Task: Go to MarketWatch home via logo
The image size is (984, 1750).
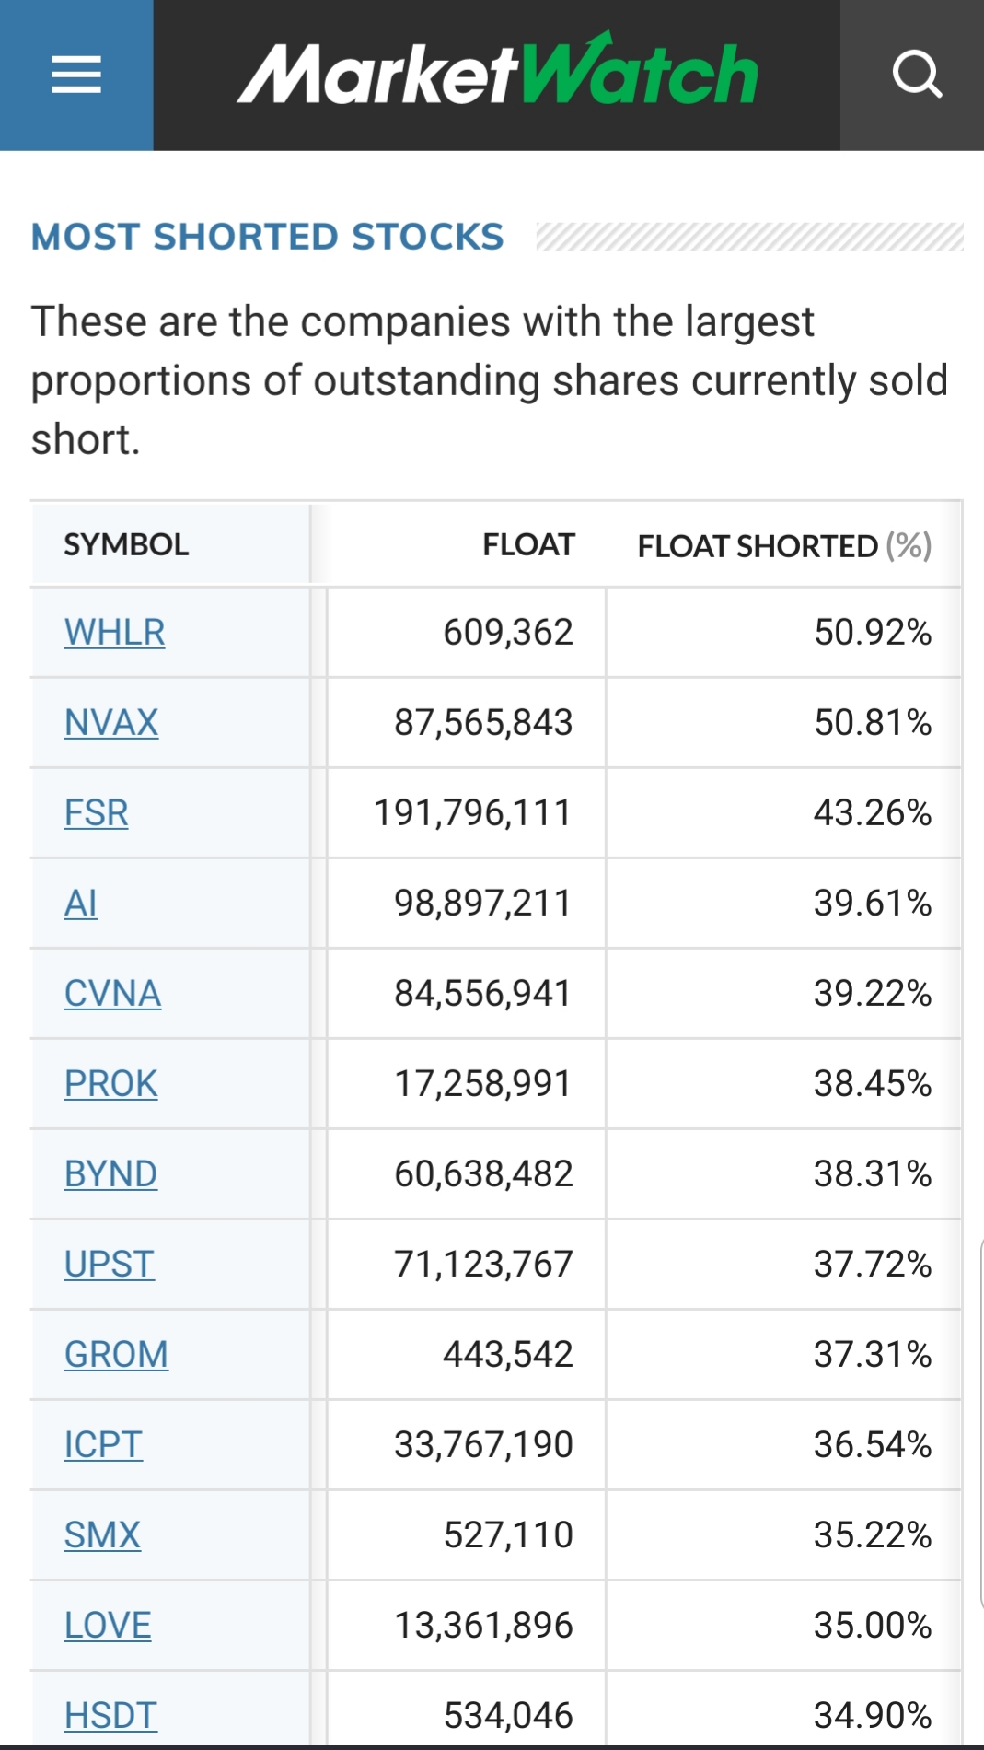Action: [x=497, y=71]
